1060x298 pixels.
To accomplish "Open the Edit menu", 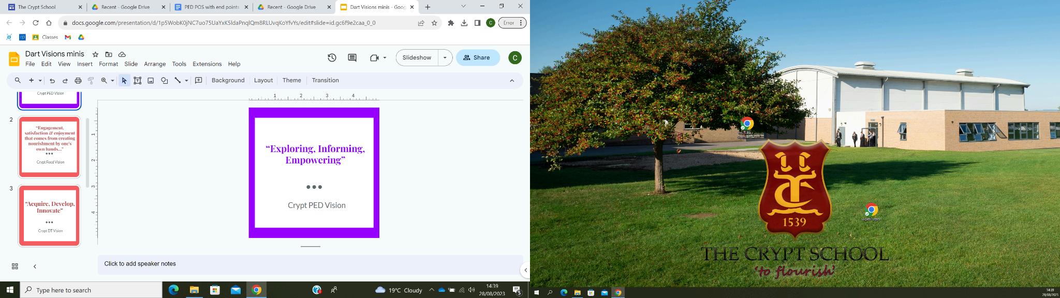I will coord(47,64).
